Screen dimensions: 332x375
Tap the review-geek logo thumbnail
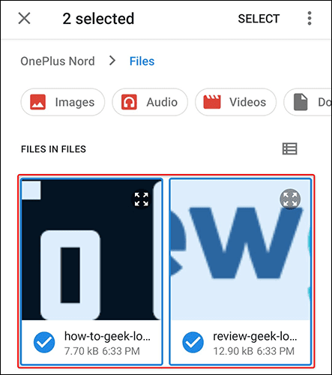tap(240, 250)
